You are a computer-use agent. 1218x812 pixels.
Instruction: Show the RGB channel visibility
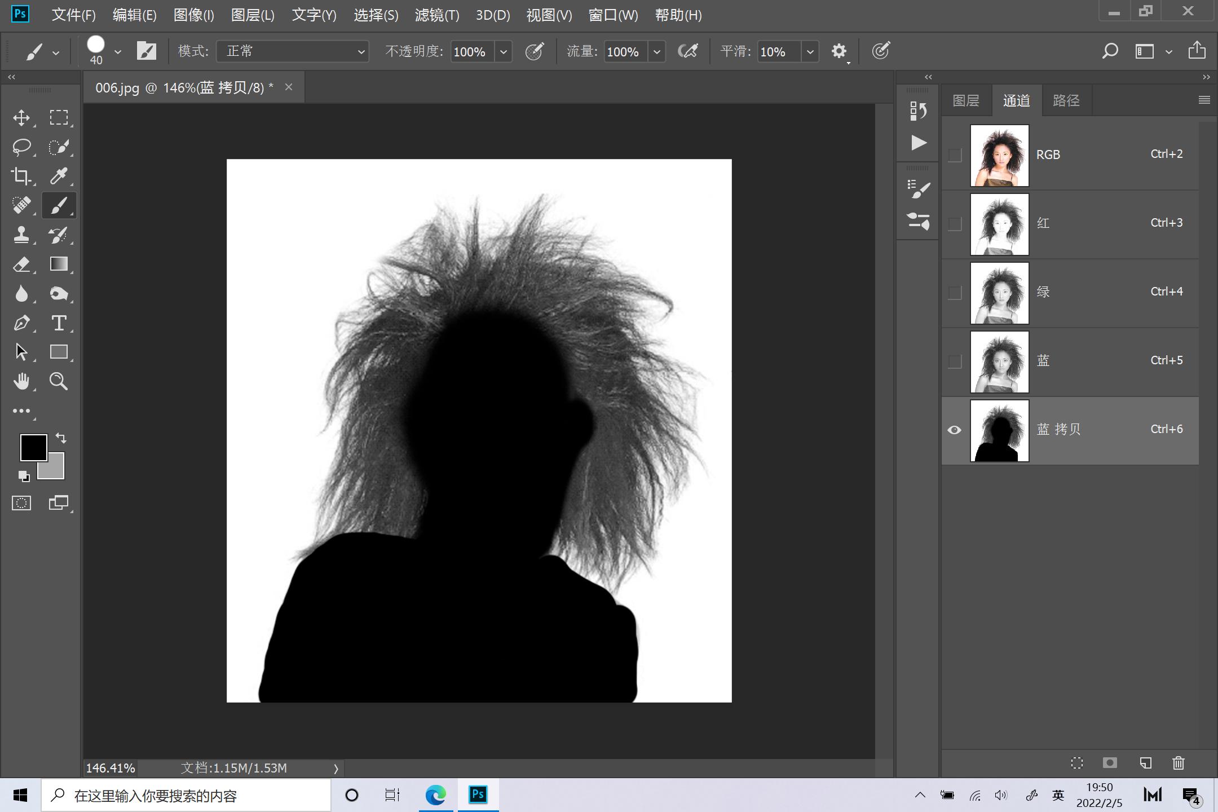pyautogui.click(x=955, y=155)
